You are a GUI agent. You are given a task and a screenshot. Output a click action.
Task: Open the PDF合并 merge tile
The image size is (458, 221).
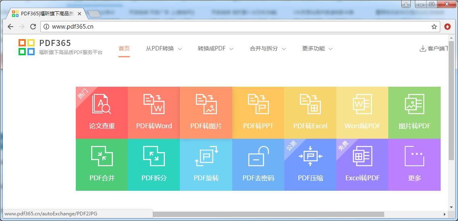(102, 165)
